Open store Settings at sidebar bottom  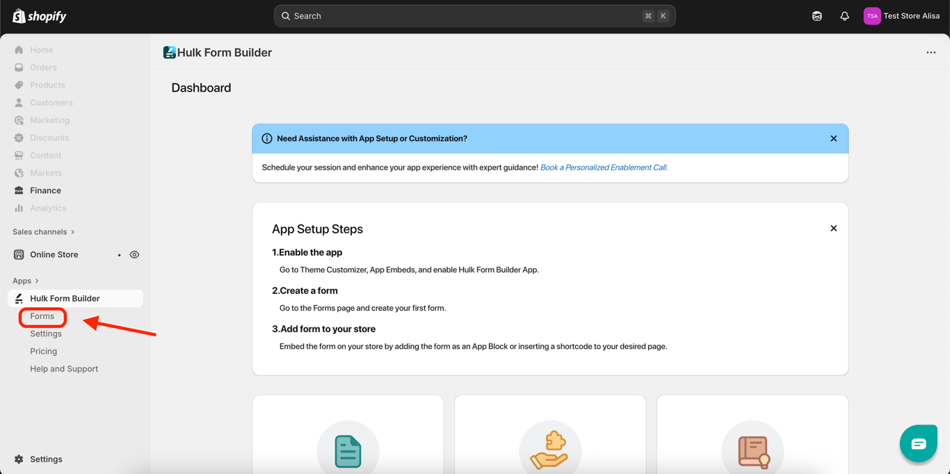coord(46,459)
